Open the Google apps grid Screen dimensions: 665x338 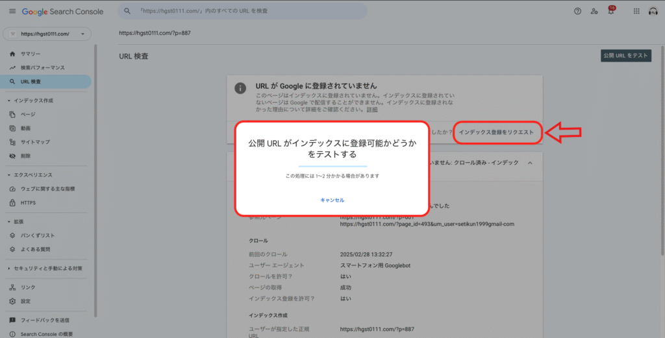pos(636,12)
